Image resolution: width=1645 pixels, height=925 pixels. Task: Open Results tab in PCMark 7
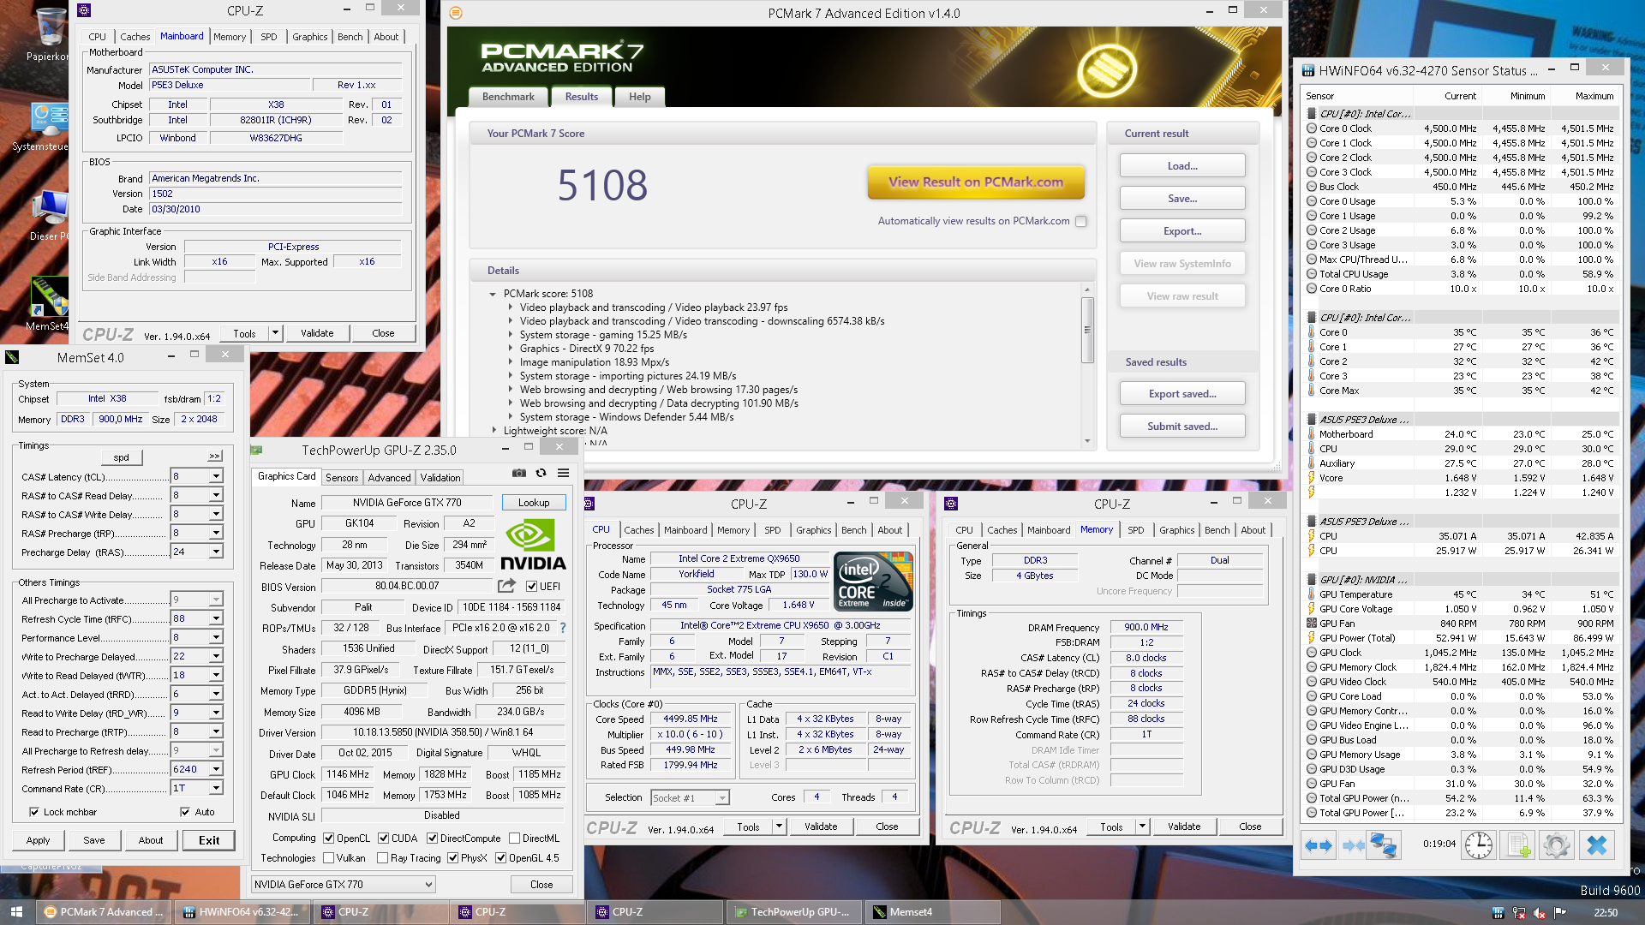(x=581, y=97)
